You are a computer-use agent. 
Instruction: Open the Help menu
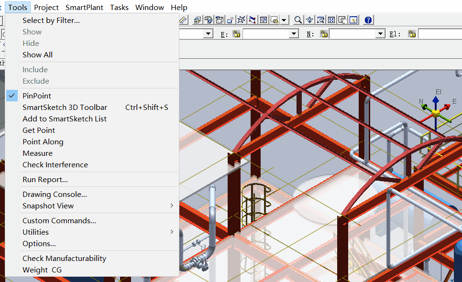pos(179,7)
